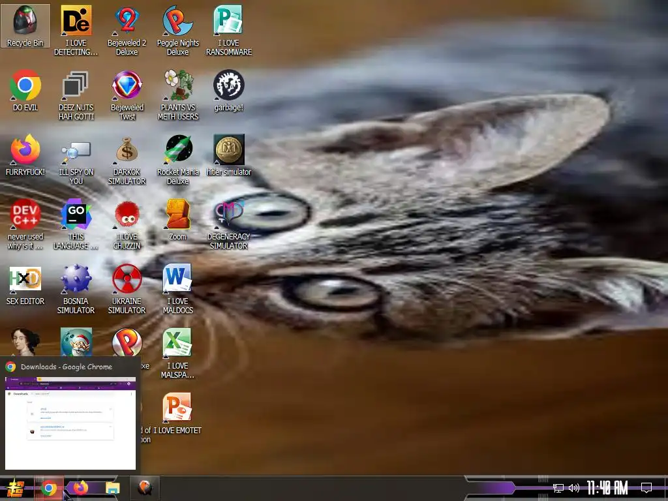Select the HxD hex editor shortcut icon
Screen dimensions: 668x501
tap(25, 284)
